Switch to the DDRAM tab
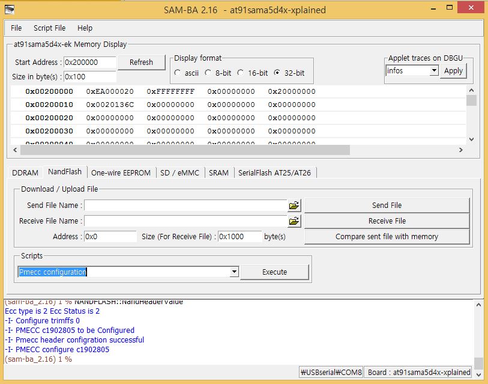 (x=25, y=172)
